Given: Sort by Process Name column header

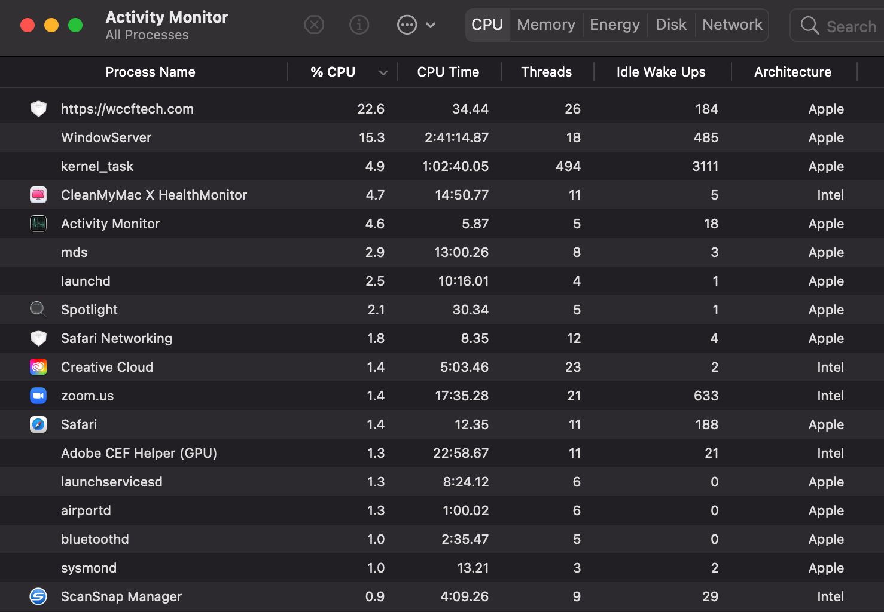Looking at the screenshot, I should (x=151, y=72).
